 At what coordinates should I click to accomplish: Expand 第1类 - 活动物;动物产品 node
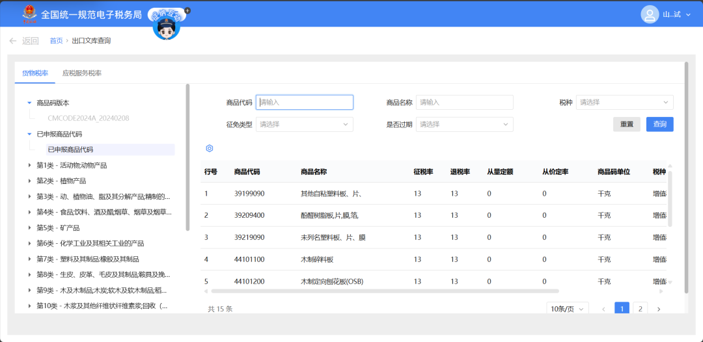pyautogui.click(x=29, y=165)
